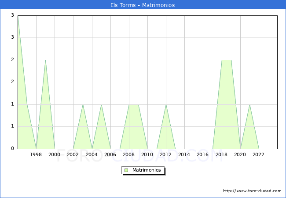
Task: Click the 2018-2019 plateau area
Action: point(227,106)
